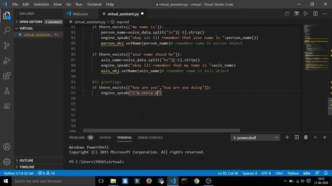332x186 pixels.
Task: Open Run and Debug view
Action: pyautogui.click(x=7, y=60)
